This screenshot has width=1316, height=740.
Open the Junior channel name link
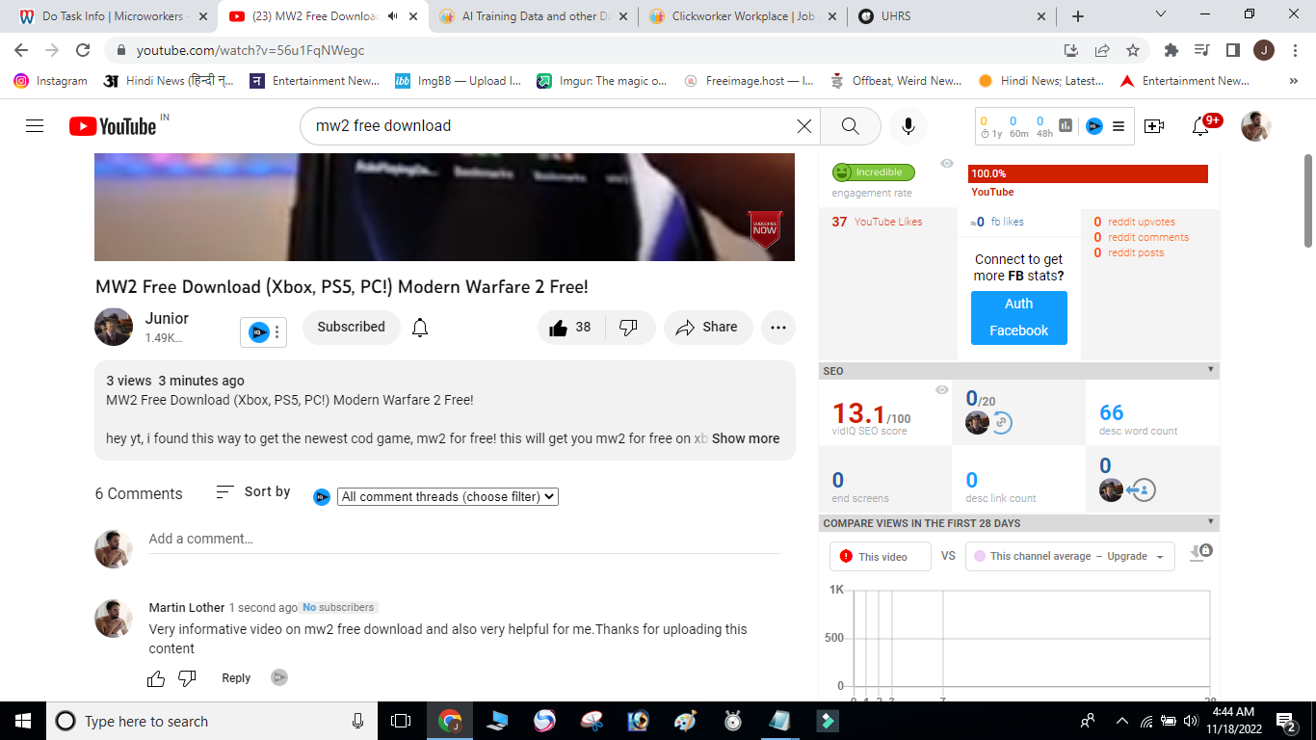[x=167, y=319]
